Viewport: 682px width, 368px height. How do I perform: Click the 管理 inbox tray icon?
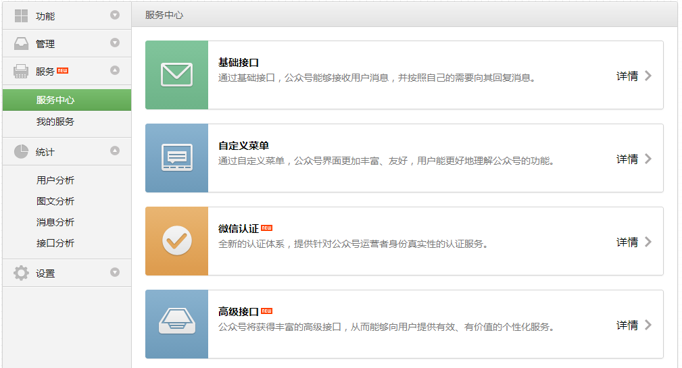[x=21, y=43]
